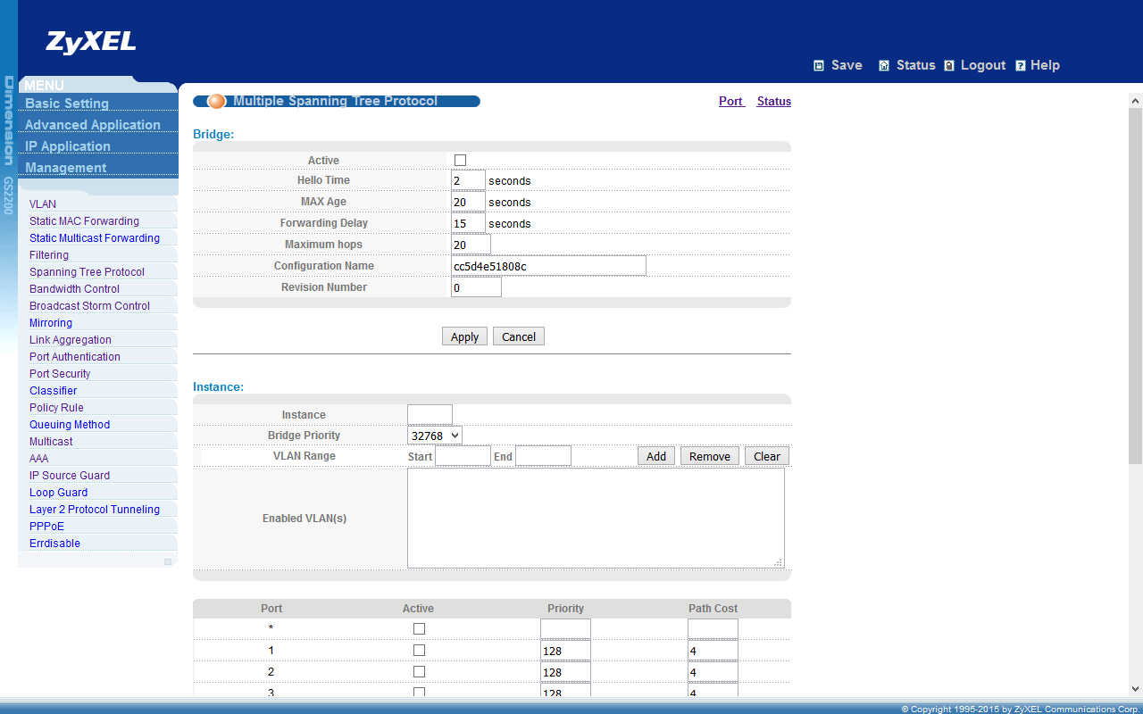This screenshot has width=1143, height=714.
Task: Click the Logout icon
Action: point(949,65)
